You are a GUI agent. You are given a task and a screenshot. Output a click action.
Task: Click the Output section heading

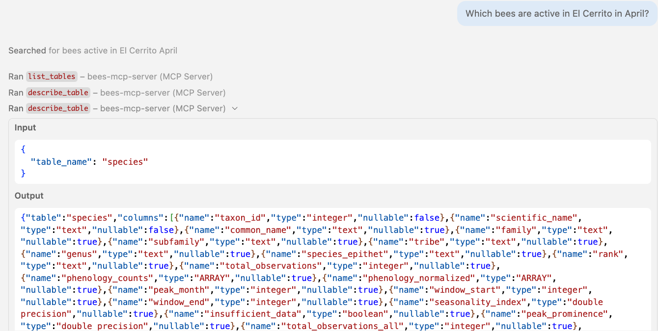[29, 196]
